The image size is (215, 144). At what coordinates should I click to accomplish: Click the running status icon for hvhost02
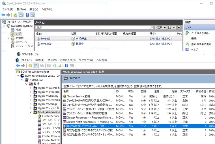[x=73, y=44]
